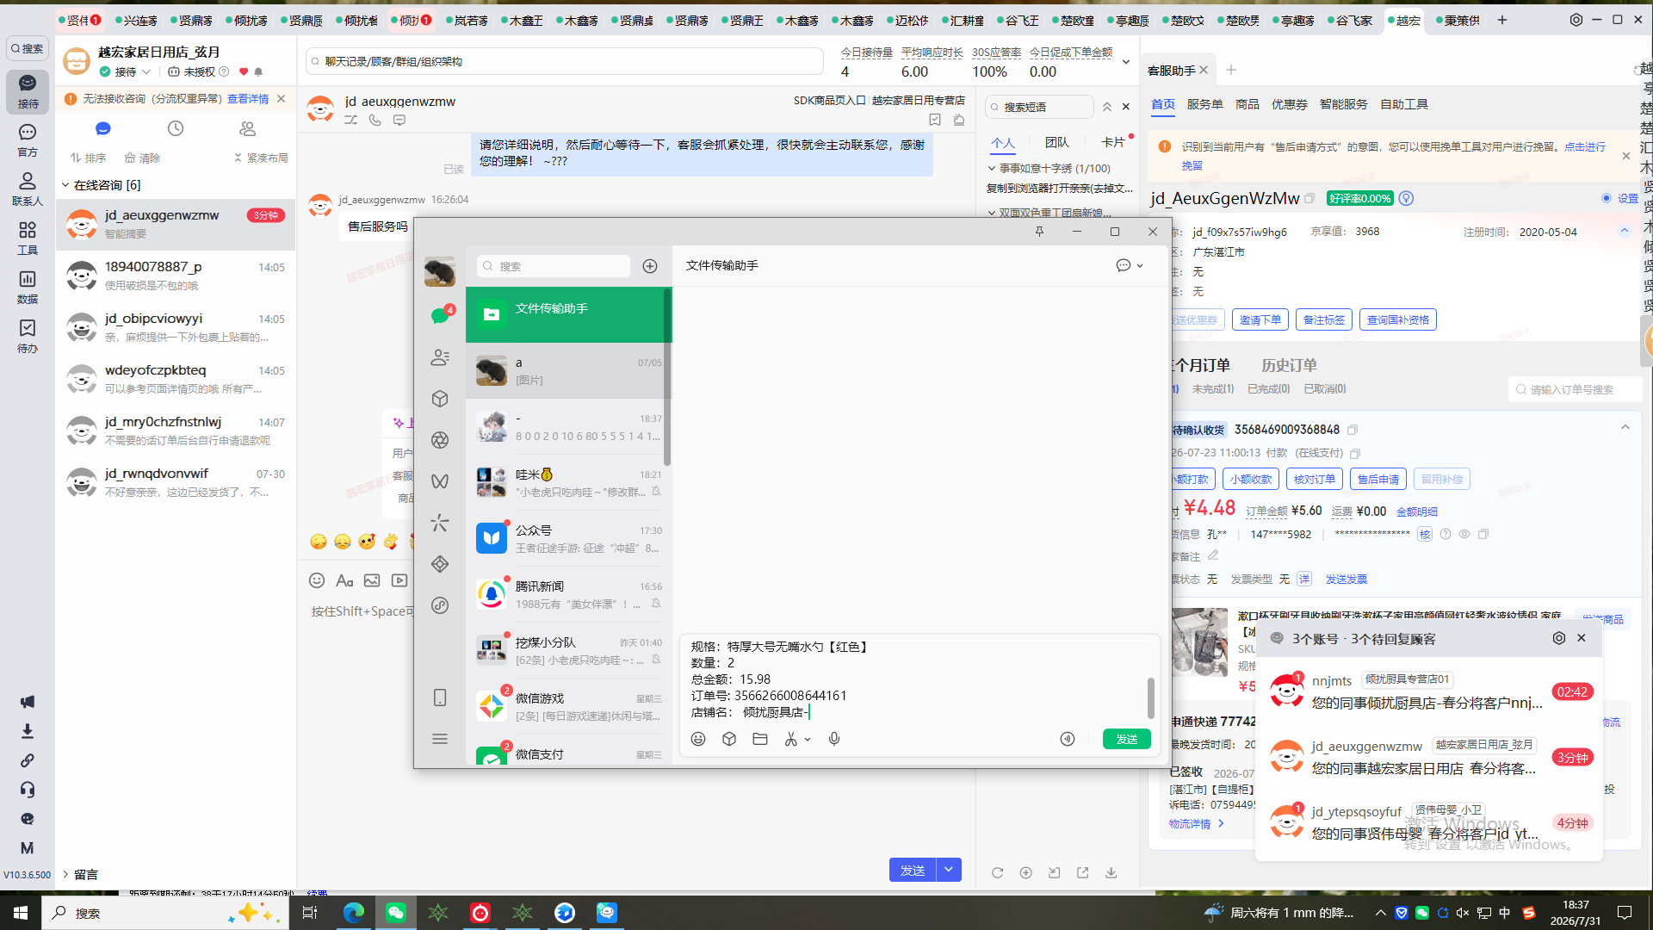Click the WeChat message input scrollbar
This screenshot has height=930, width=1653.
point(1150,697)
